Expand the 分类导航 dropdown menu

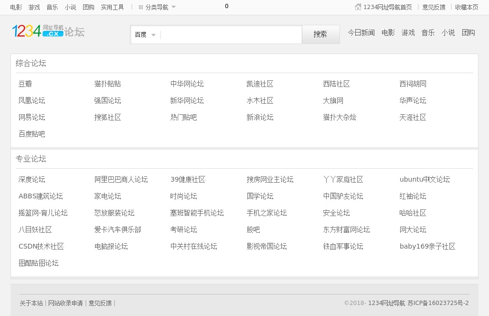[x=157, y=7]
